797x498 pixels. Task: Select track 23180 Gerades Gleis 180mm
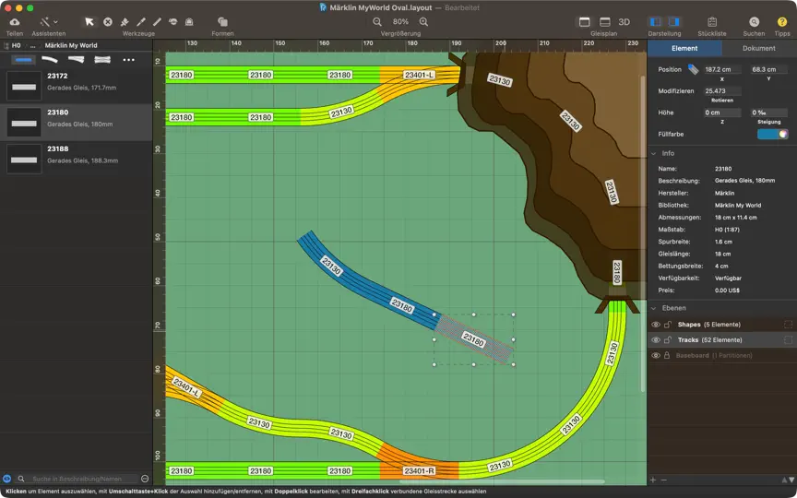click(x=77, y=123)
